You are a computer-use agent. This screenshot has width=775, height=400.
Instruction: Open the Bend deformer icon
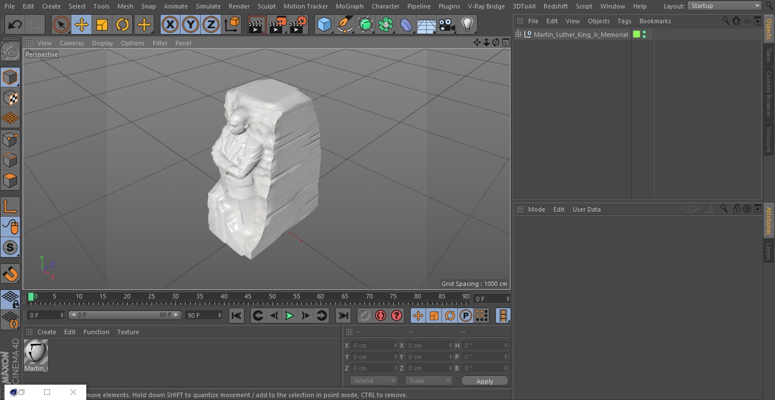406,24
